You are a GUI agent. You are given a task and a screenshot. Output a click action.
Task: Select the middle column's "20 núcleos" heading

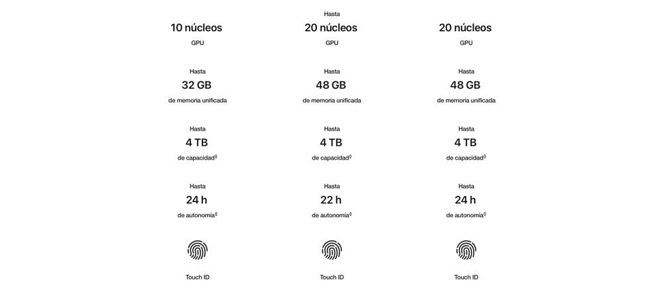click(331, 28)
